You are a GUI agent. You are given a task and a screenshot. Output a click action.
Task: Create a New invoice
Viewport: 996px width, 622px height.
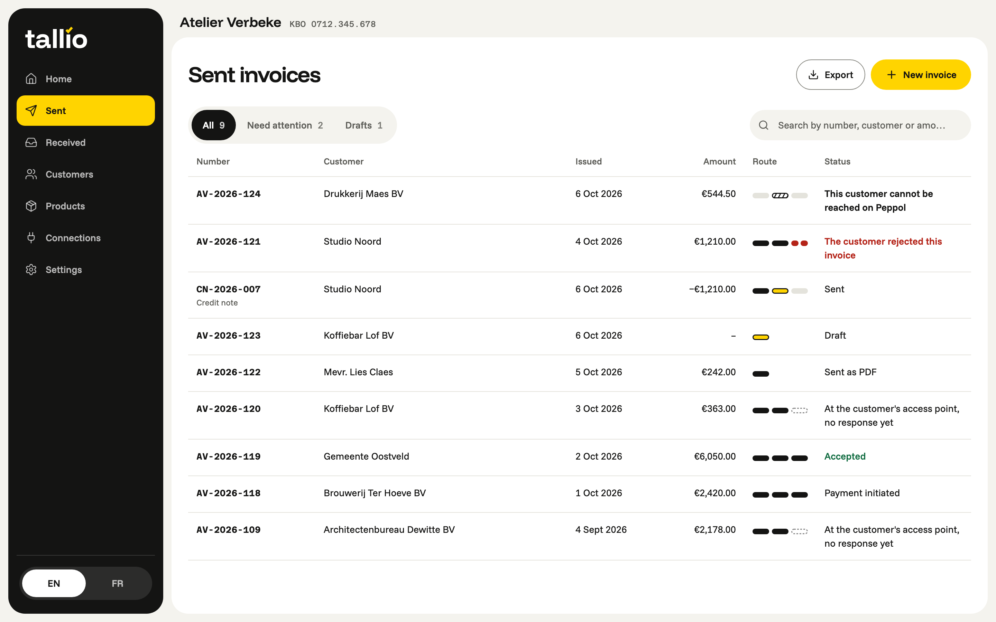(921, 75)
